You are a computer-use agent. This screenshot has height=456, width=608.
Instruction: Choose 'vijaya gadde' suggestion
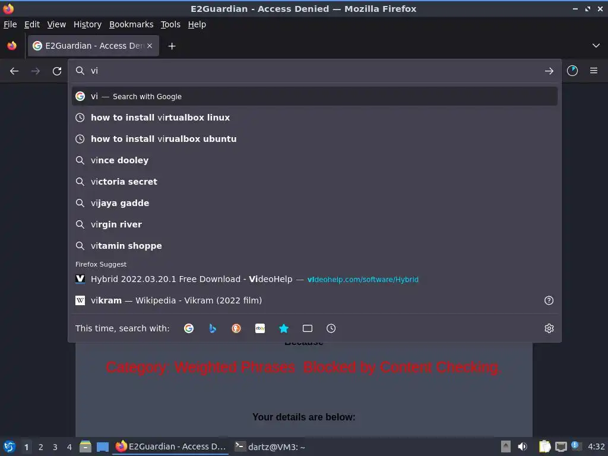click(315, 203)
